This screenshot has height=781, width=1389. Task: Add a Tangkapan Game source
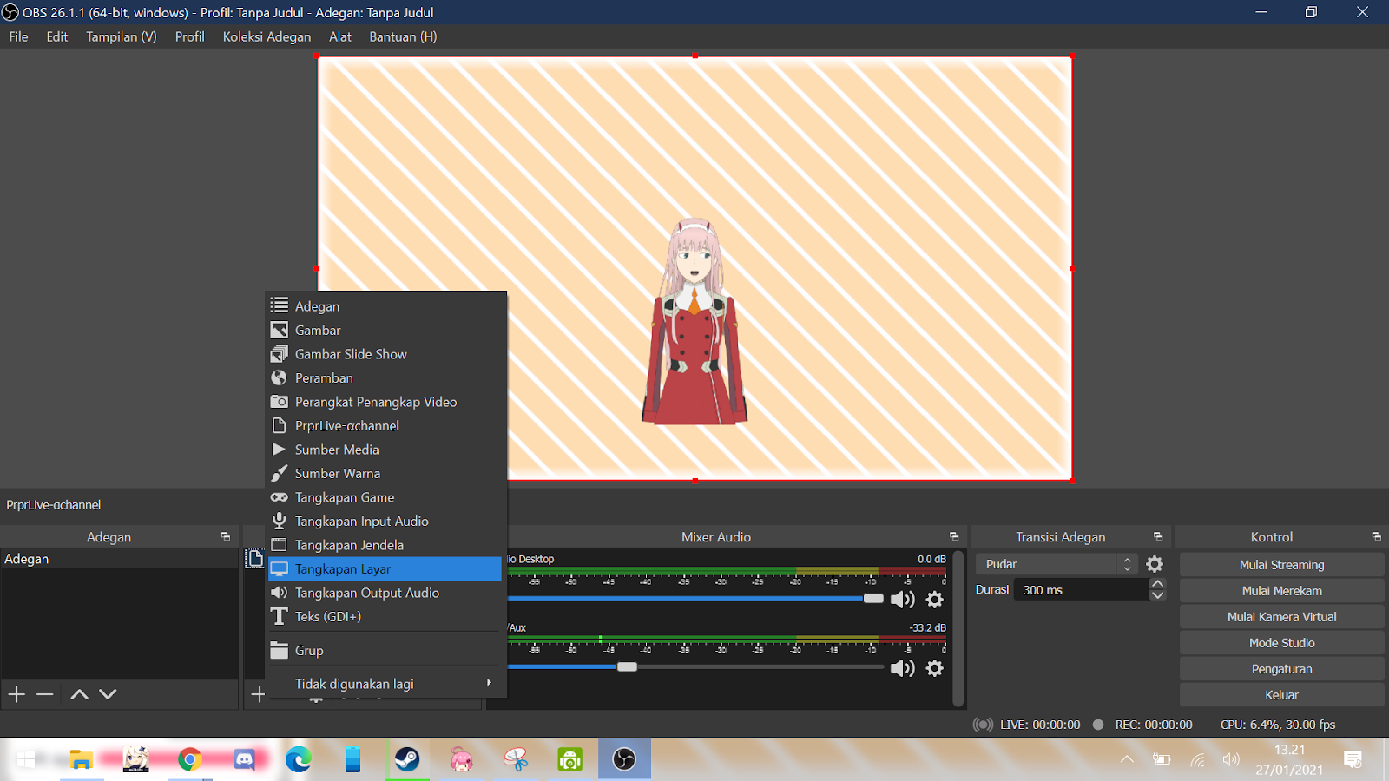[385, 497]
